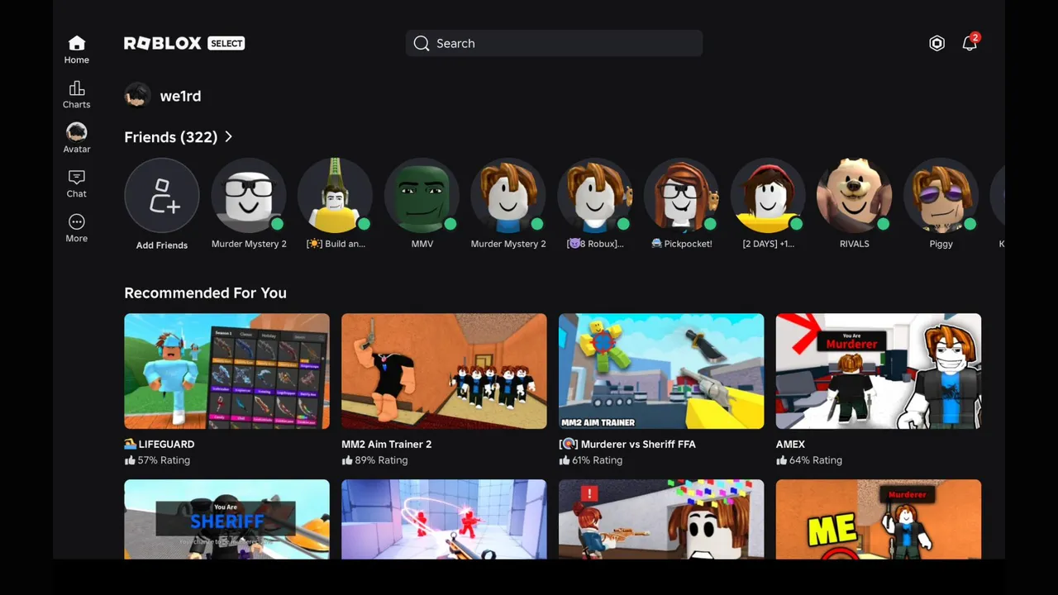1058x595 pixels.
Task: Open friend avatar playing Piggy
Action: (941, 196)
